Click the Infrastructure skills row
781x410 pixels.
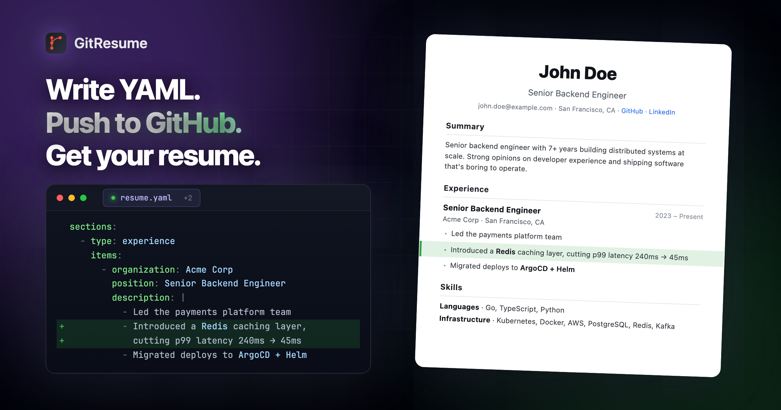[557, 322]
